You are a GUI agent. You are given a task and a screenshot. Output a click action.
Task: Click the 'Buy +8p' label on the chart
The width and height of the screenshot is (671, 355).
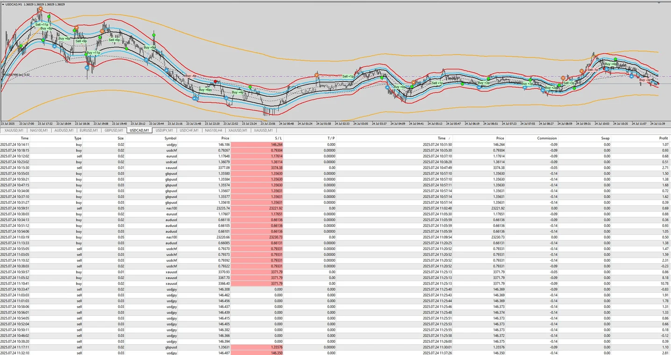pos(46,28)
